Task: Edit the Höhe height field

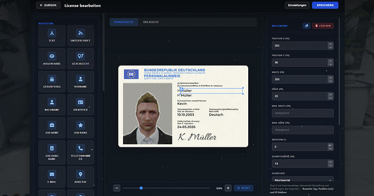Action: tap(302, 96)
